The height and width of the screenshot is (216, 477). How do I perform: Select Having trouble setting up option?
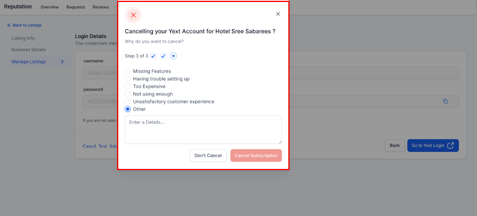point(128,79)
